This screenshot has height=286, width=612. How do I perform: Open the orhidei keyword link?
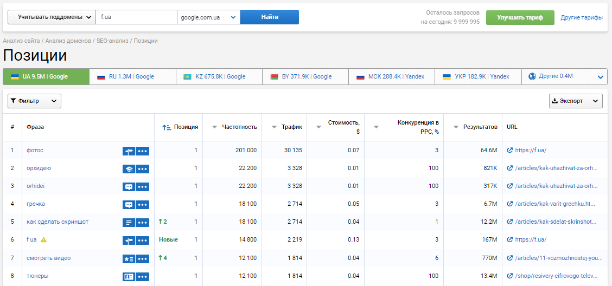[x=35, y=186]
